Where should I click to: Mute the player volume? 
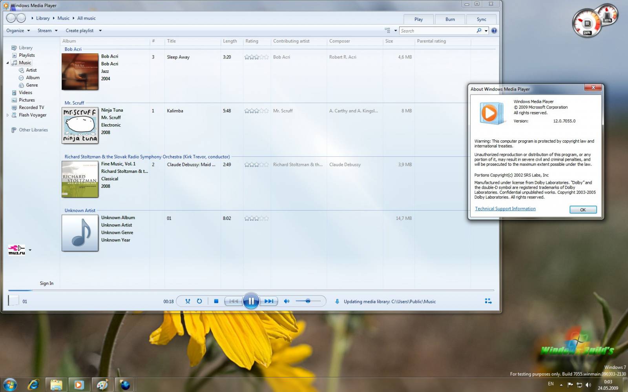click(x=287, y=301)
